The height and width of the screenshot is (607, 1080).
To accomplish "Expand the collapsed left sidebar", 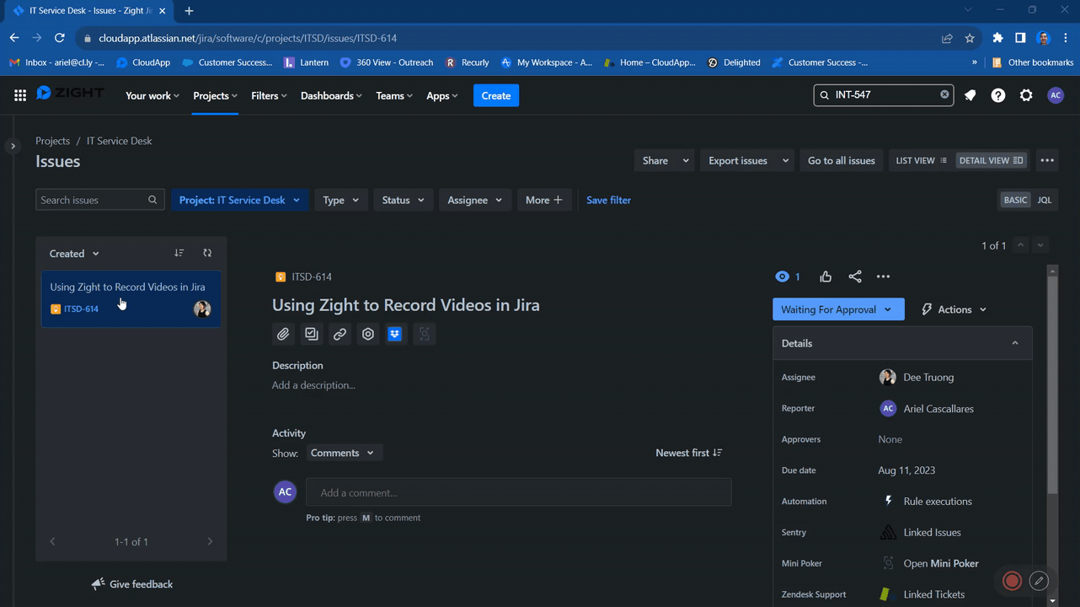I will (x=13, y=146).
